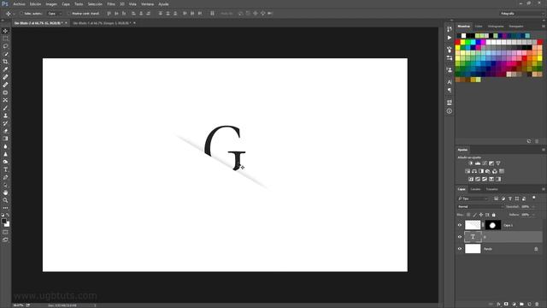The width and height of the screenshot is (547, 308).
Task: Select the Hand tool
Action: (5, 192)
